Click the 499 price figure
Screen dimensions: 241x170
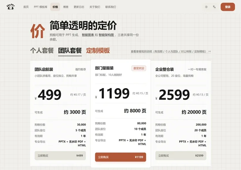click(x=49, y=95)
